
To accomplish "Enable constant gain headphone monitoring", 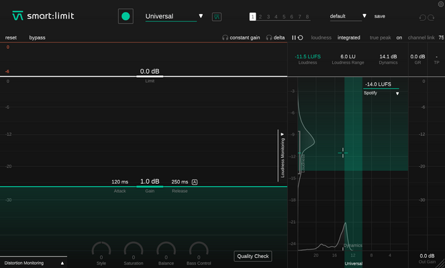I will 241,38.
